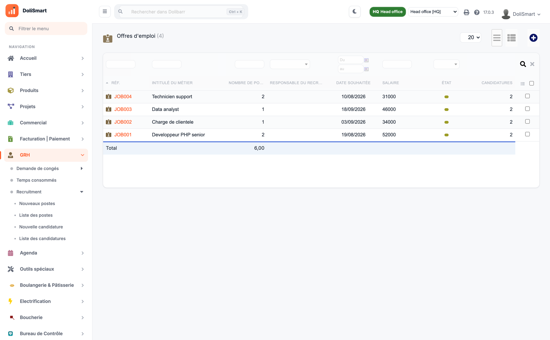Switch to dark mode with moon icon

pos(355,12)
